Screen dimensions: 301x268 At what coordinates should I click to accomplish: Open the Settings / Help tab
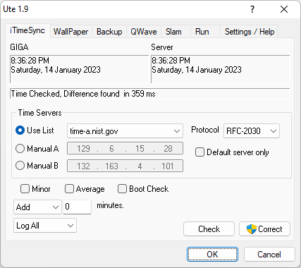pos(250,32)
